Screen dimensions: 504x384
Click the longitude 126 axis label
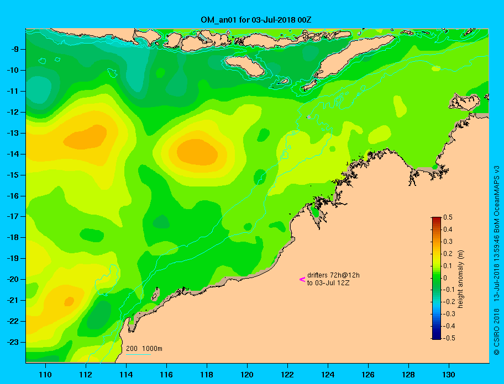[368, 375]
